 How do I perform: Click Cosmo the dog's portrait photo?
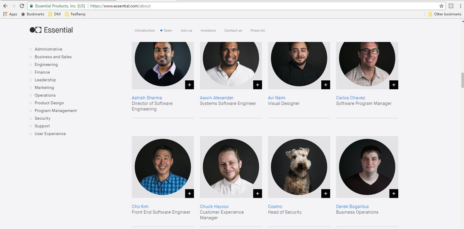pyautogui.click(x=299, y=167)
